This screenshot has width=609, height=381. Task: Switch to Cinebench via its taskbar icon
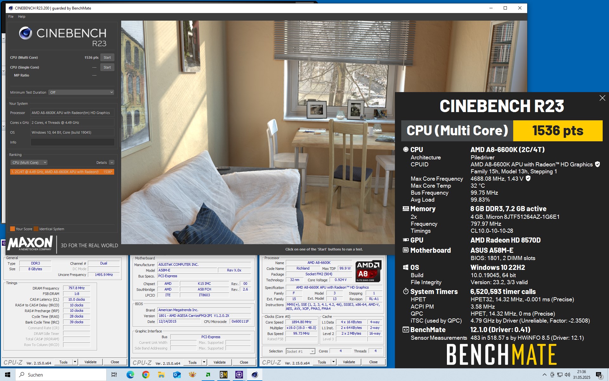pos(254,375)
